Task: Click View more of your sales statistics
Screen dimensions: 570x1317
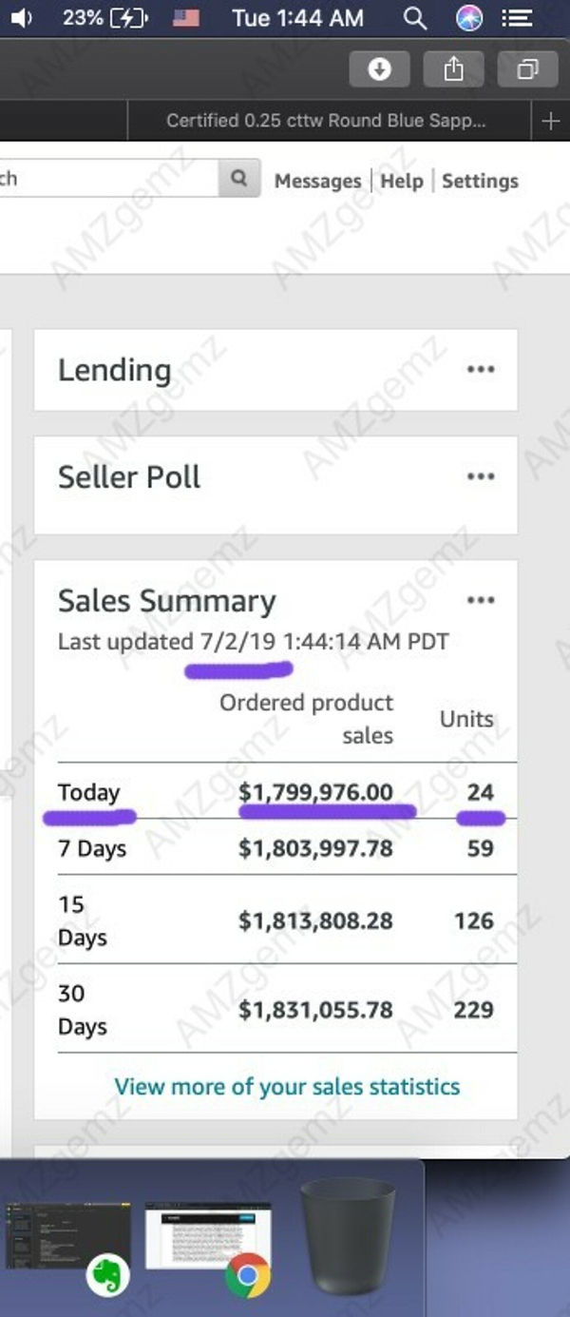Action: (x=287, y=1087)
